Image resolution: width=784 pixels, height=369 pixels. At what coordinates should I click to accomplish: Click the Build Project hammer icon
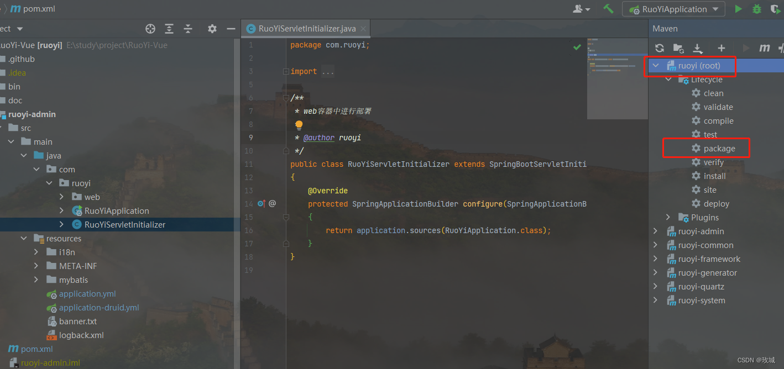tap(608, 9)
